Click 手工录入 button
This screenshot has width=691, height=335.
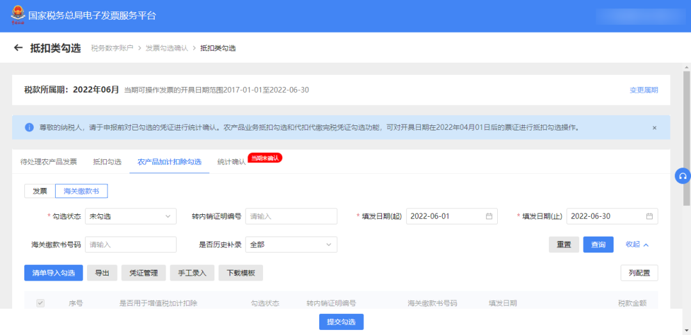[192, 273]
